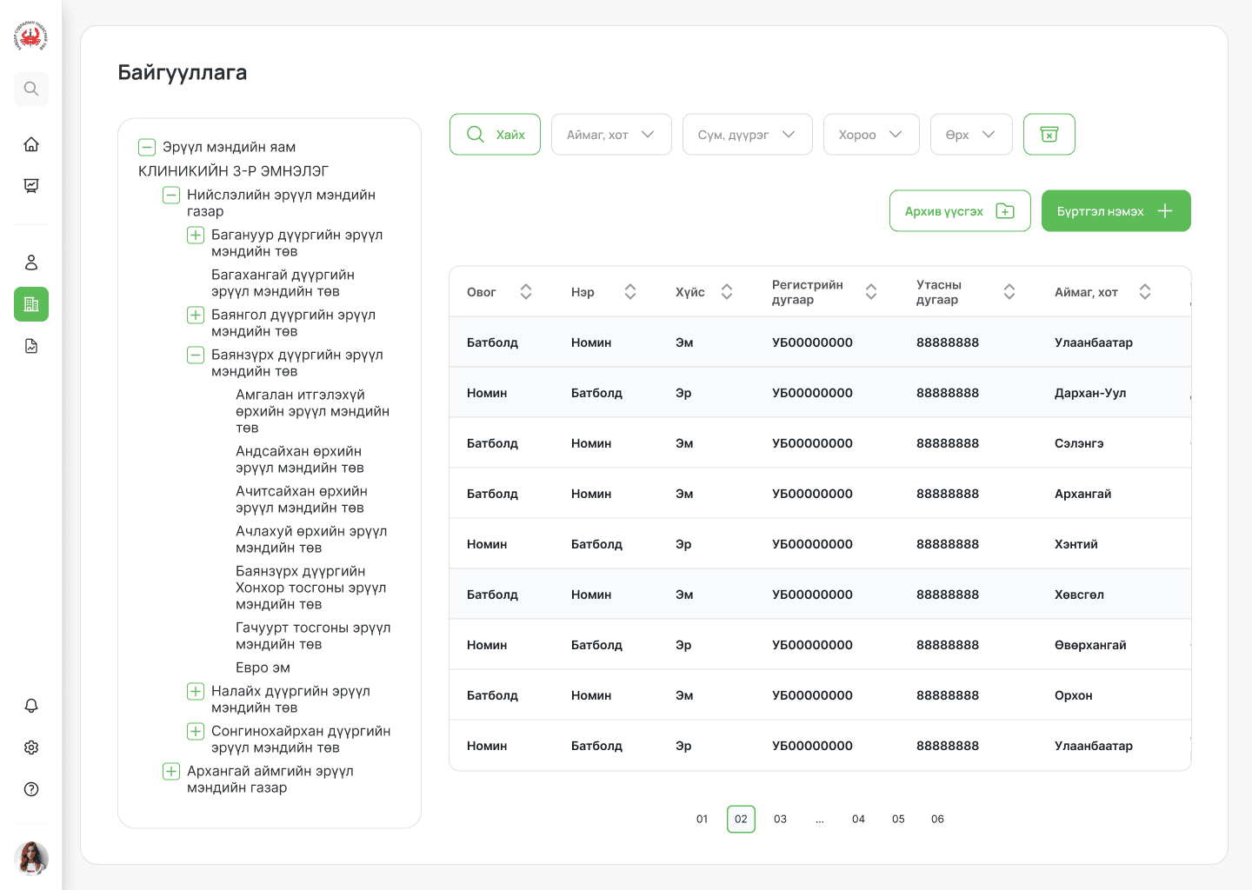Sort table by Хүйс column
The width and height of the screenshot is (1252, 890).
pyautogui.click(x=727, y=292)
